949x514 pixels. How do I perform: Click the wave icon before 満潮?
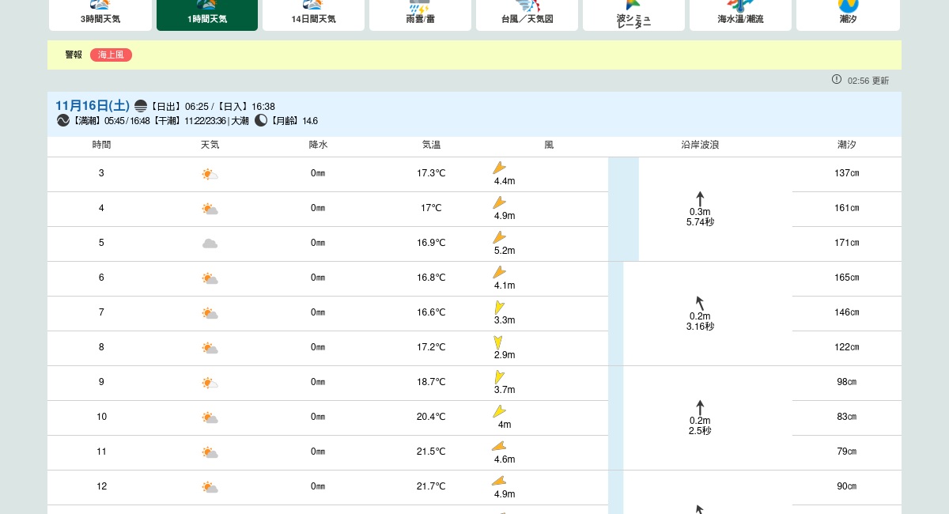pyautogui.click(x=63, y=120)
